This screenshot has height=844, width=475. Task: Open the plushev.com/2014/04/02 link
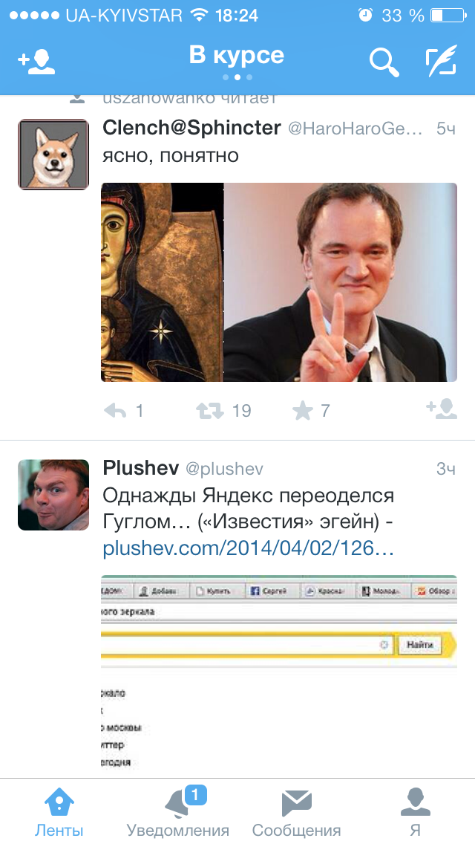pyautogui.click(x=249, y=548)
